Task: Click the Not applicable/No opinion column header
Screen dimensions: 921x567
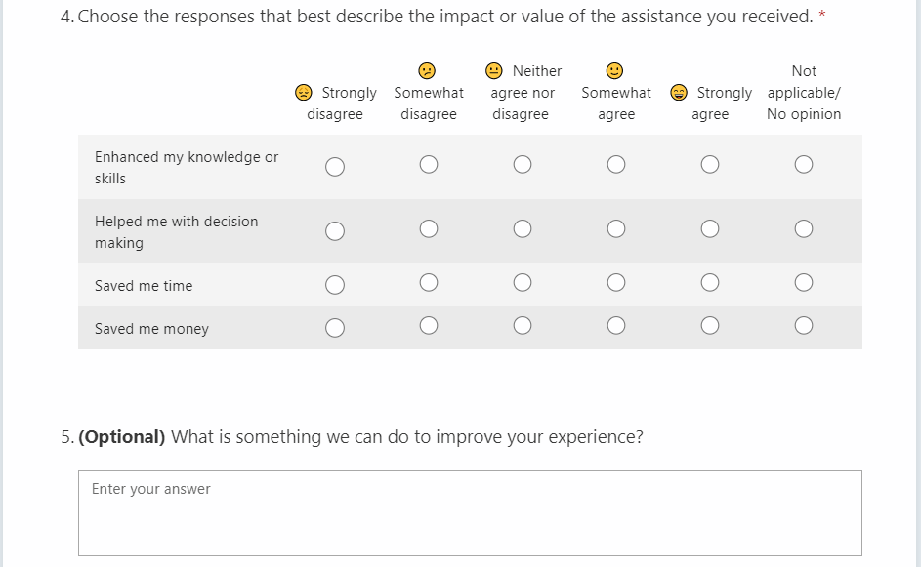Action: point(804,93)
